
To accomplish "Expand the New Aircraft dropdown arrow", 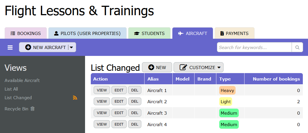I will pyautogui.click(x=72, y=48).
